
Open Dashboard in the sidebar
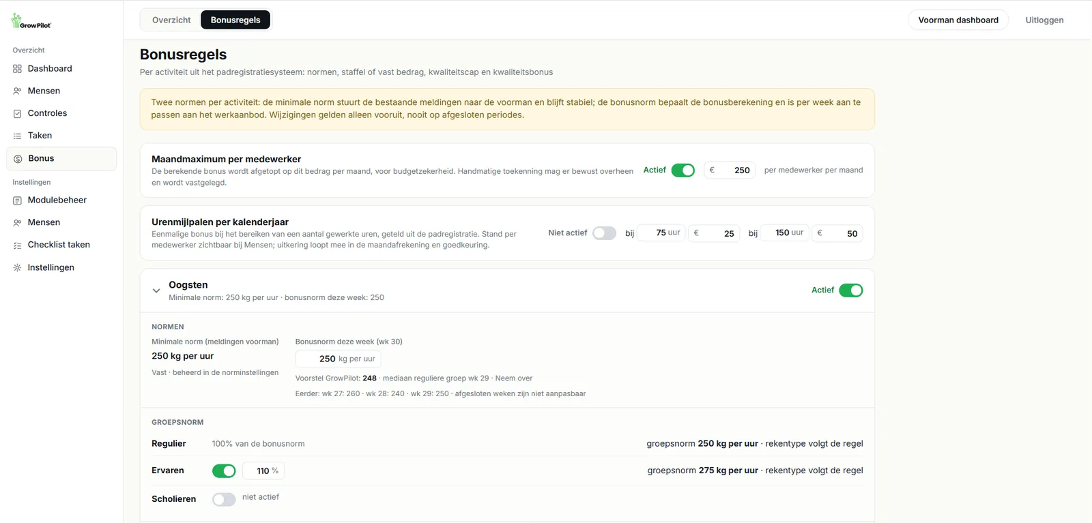(x=61, y=69)
